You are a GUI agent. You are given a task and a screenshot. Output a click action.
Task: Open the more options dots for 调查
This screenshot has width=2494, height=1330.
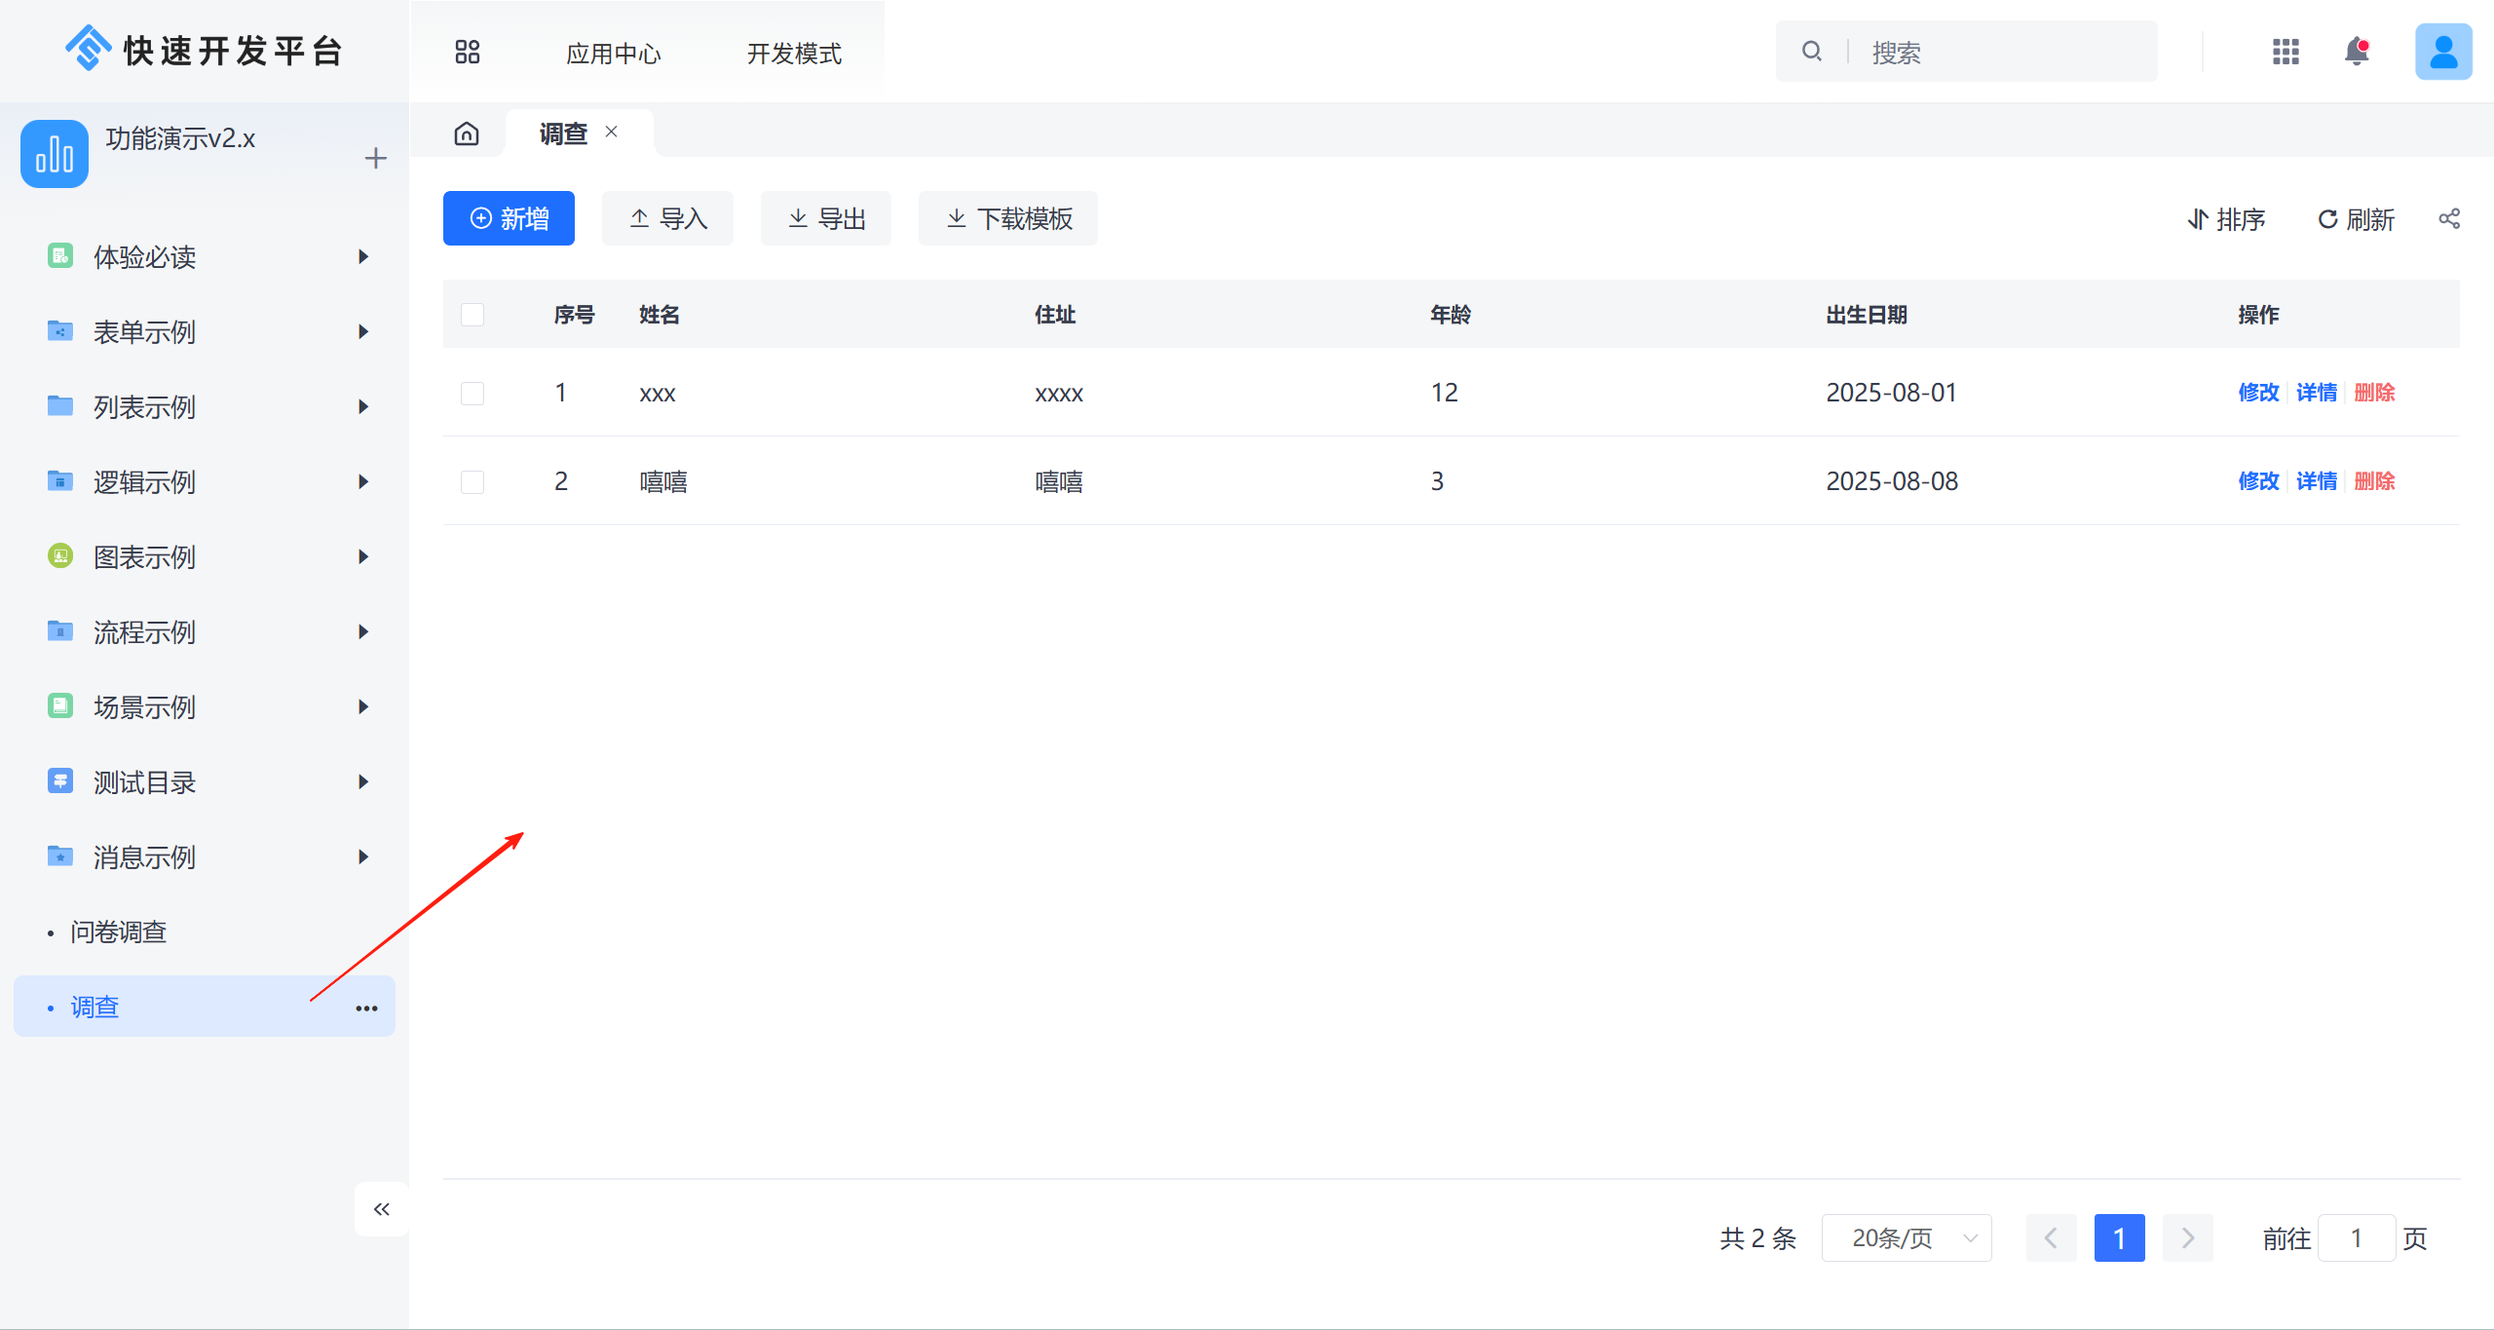[366, 1008]
